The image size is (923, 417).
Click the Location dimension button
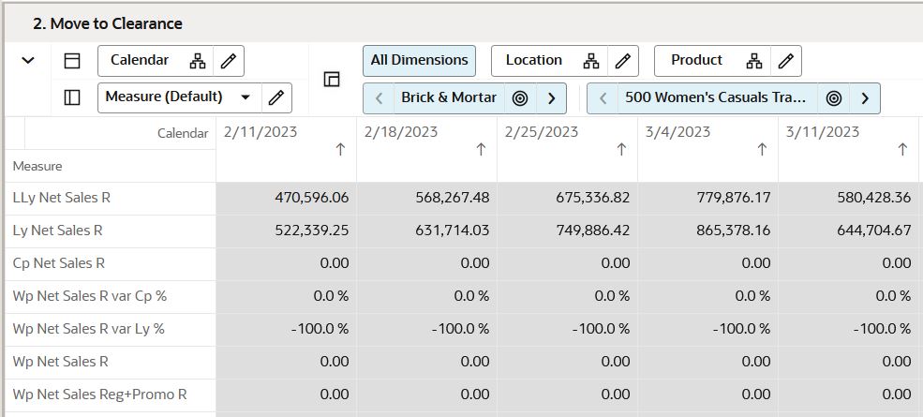tap(534, 61)
